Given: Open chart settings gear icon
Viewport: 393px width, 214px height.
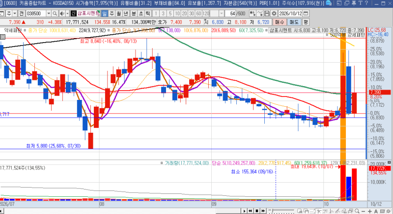Looking at the screenshot, I should (x=274, y=14).
